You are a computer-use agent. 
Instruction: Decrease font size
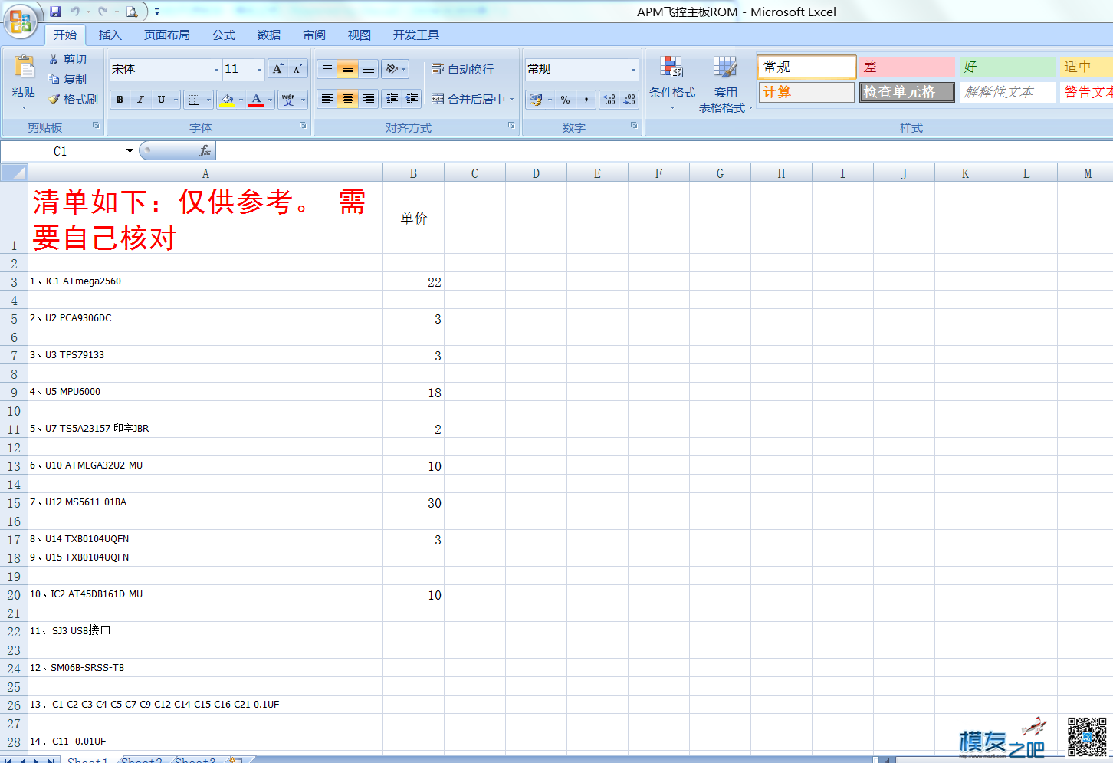(x=297, y=69)
